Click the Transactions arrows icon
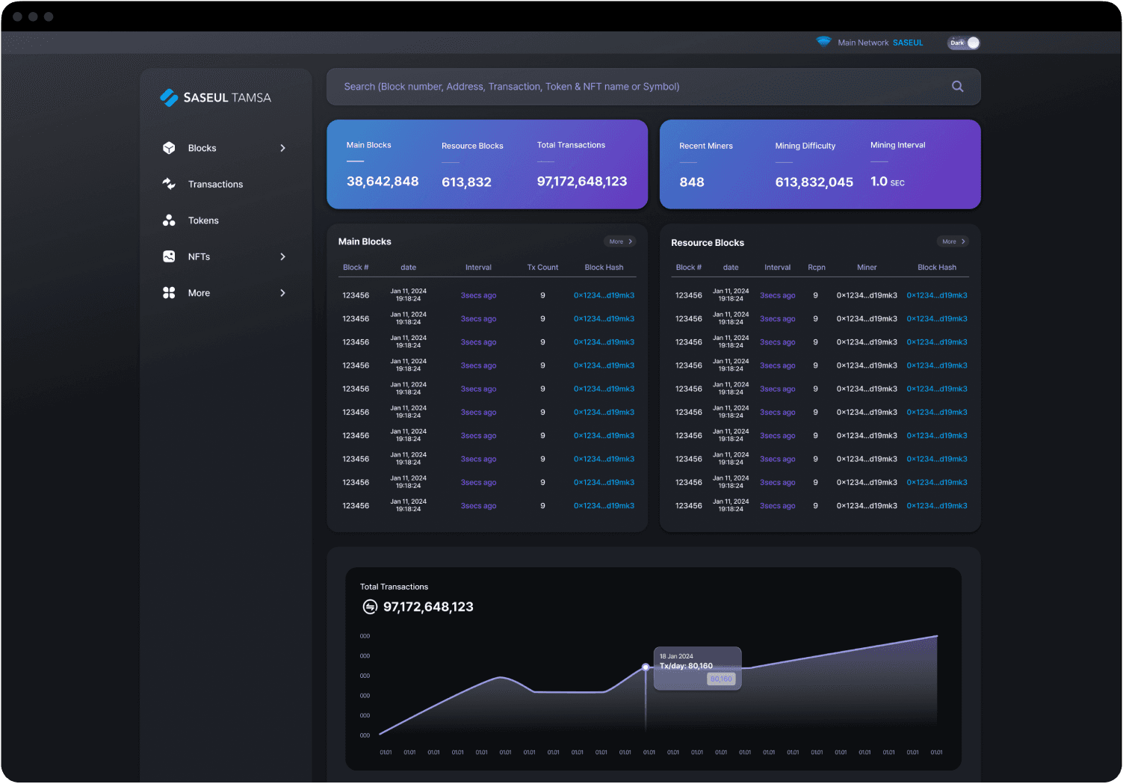Screen dimensions: 1123x784 click(x=169, y=184)
